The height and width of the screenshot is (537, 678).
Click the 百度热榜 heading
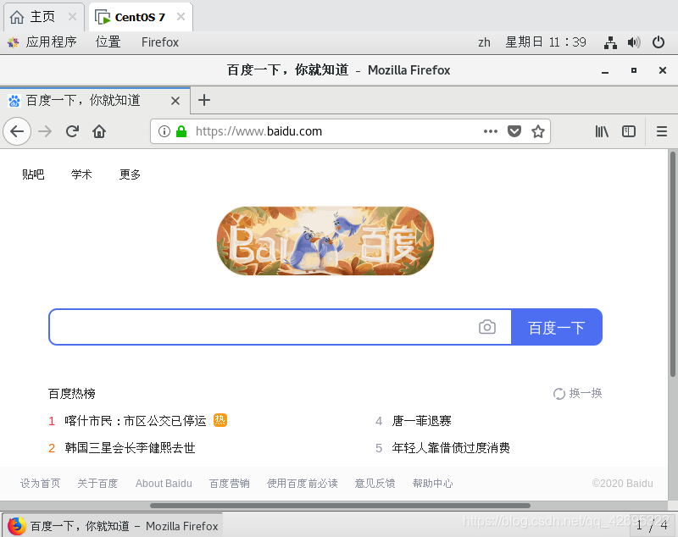72,394
